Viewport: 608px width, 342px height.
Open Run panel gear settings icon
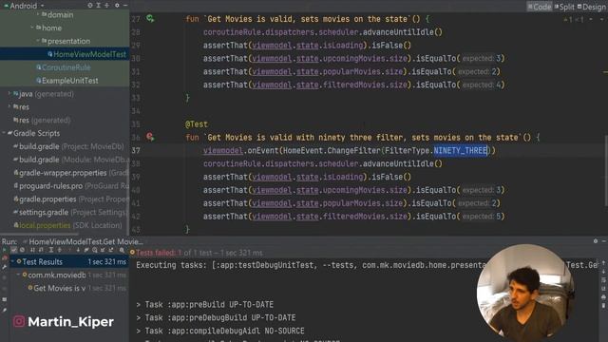pos(596,240)
